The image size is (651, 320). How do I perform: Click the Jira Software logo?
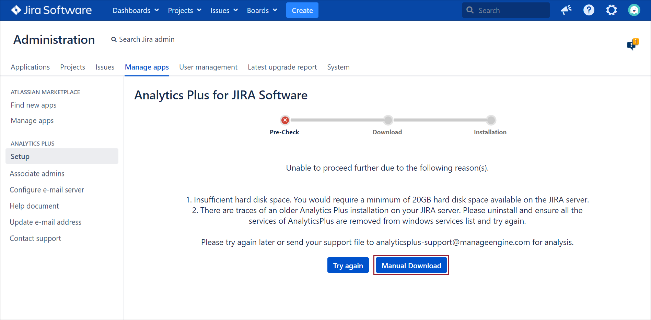(51, 10)
